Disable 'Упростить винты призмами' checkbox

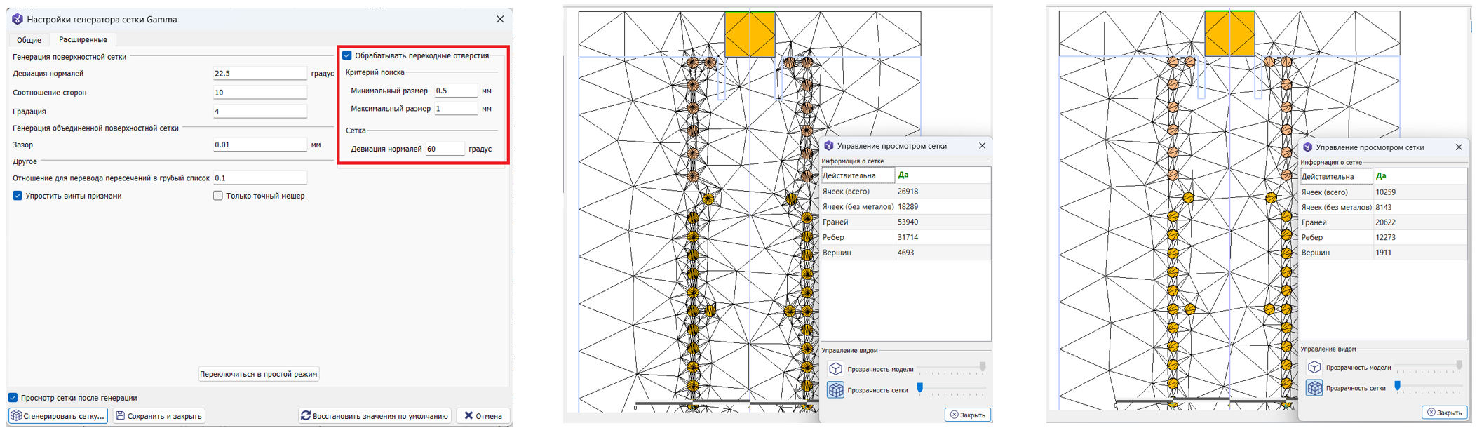[x=18, y=196]
